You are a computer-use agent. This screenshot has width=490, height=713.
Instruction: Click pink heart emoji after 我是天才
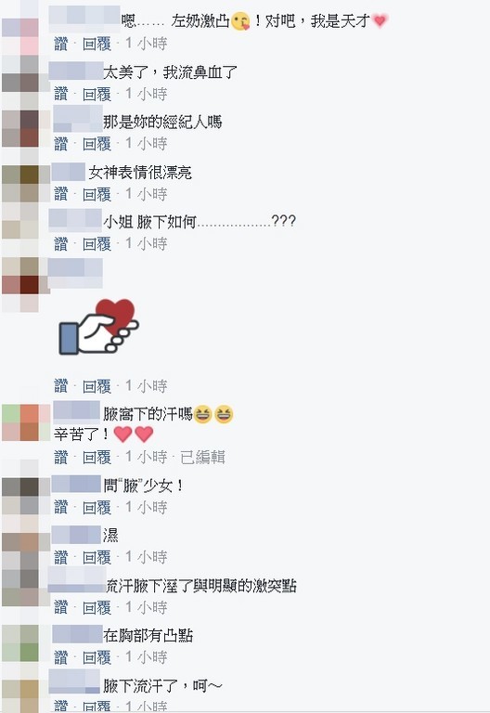pos(380,20)
